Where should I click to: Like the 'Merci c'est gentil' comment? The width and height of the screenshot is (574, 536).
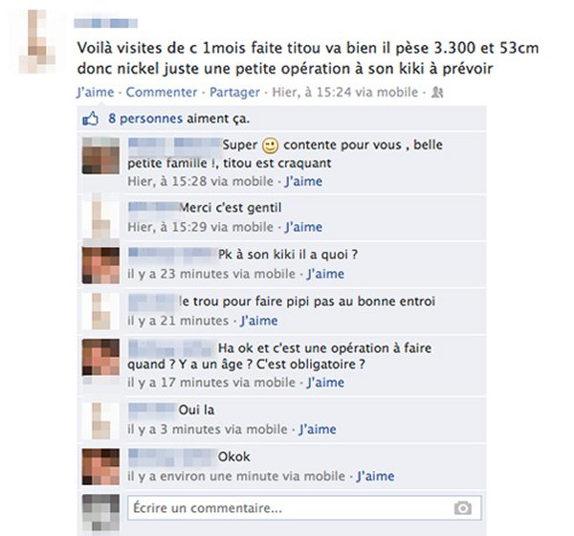point(303,227)
